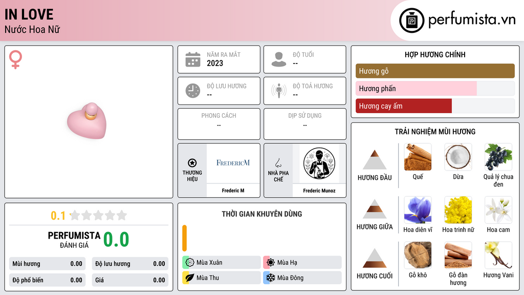
Task: Click the Hương gỗ accord bar
Action: click(435, 71)
